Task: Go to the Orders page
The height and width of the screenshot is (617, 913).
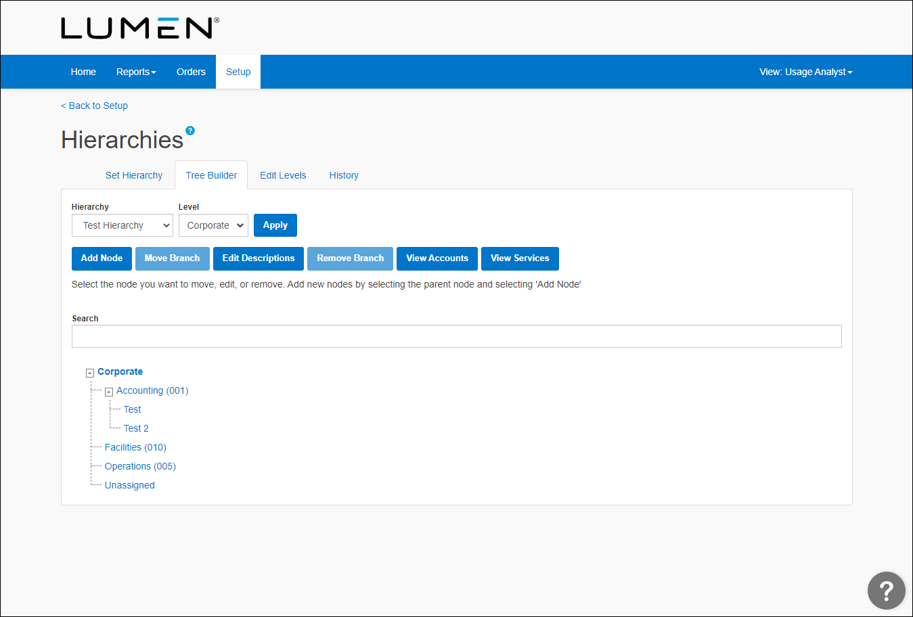Action: point(191,72)
